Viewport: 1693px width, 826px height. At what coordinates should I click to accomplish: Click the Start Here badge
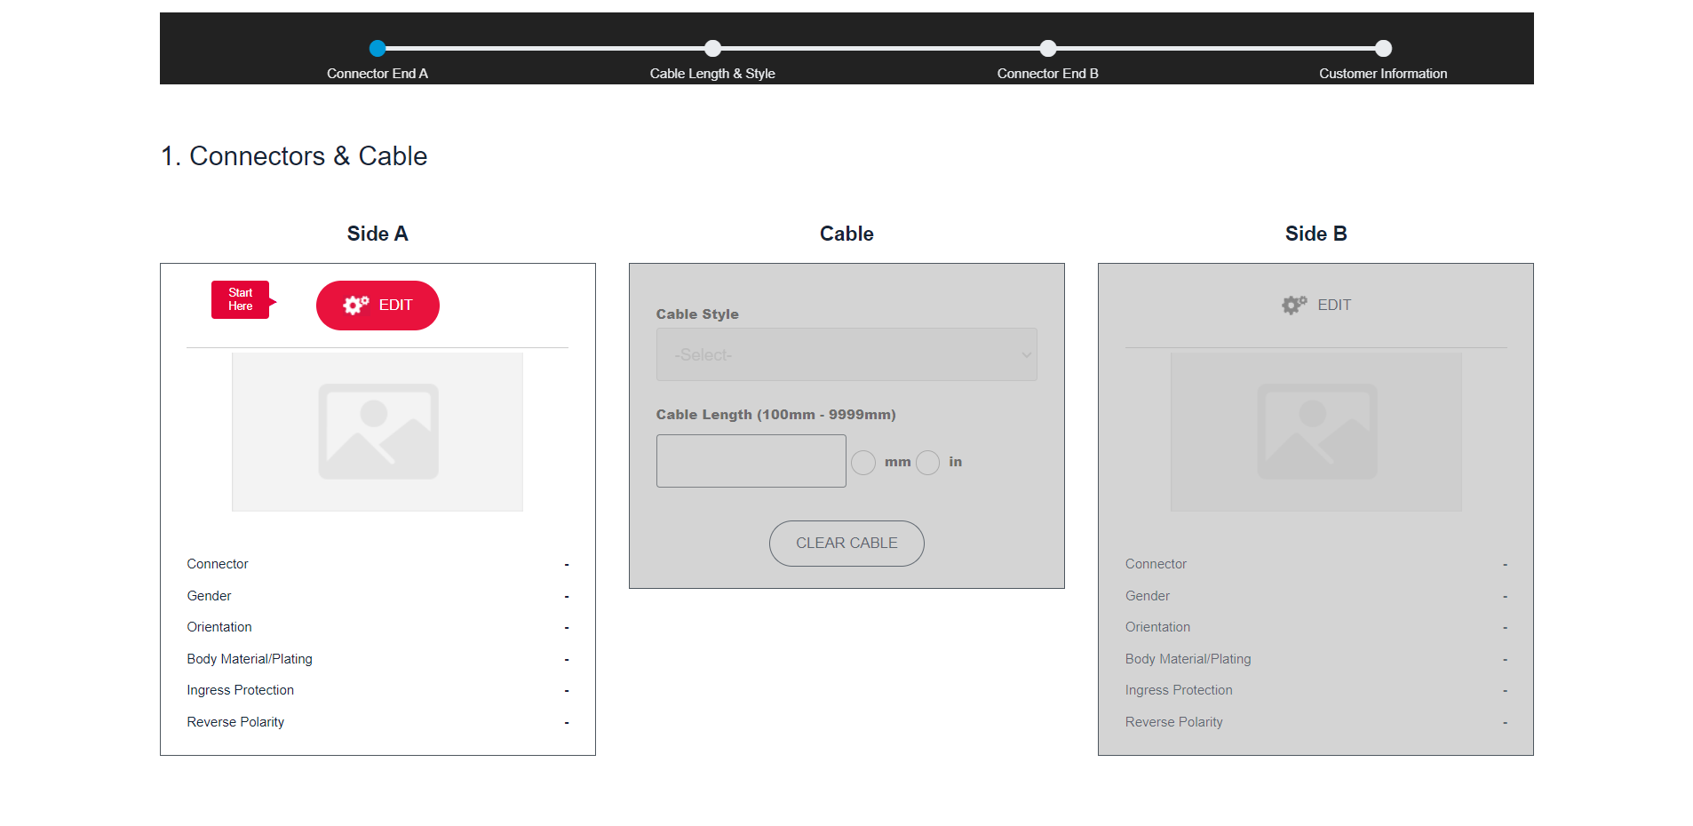pyautogui.click(x=240, y=299)
